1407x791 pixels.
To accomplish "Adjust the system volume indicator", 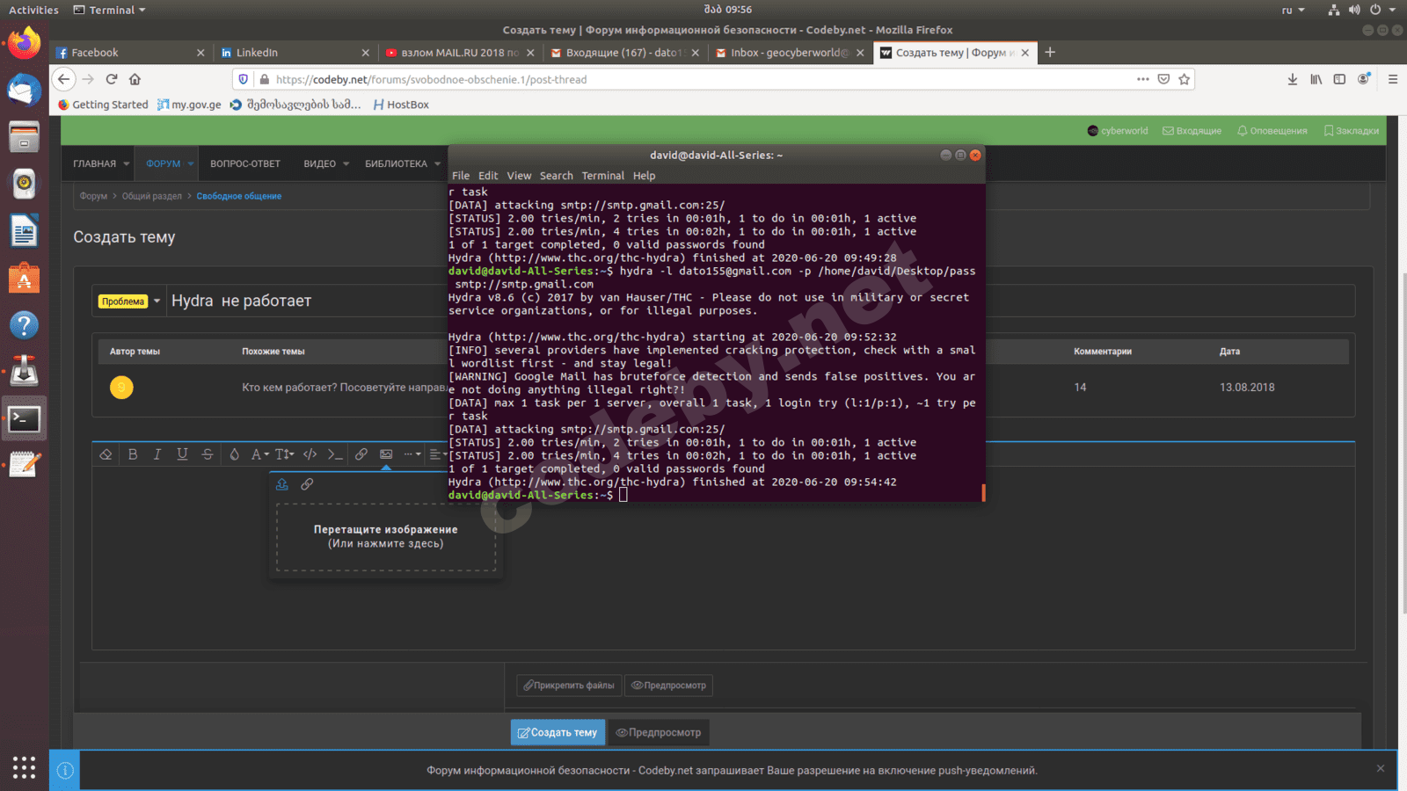I will 1354,10.
